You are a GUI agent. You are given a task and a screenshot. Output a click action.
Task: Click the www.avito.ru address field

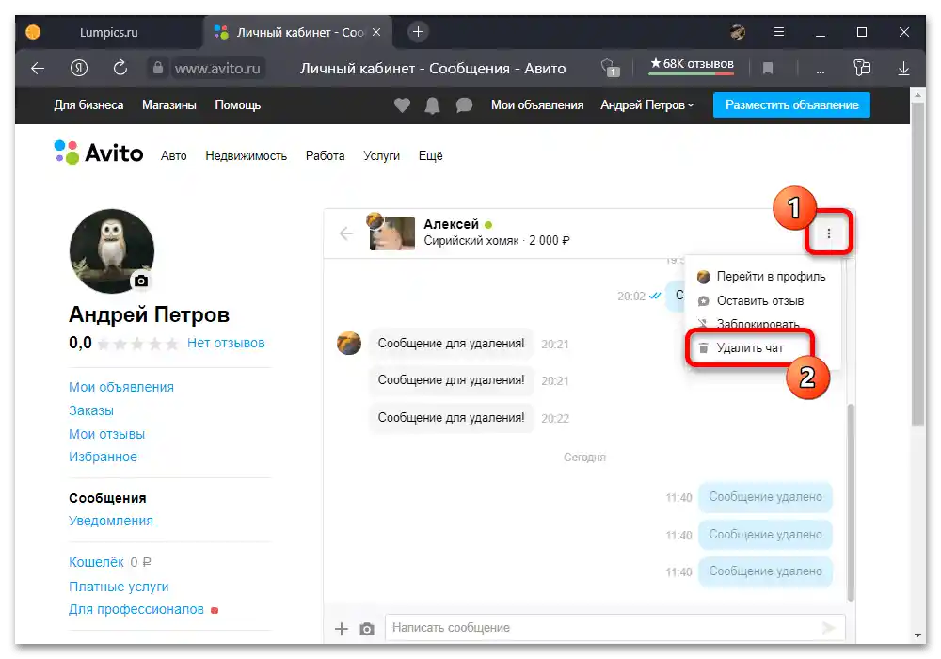pos(217,69)
